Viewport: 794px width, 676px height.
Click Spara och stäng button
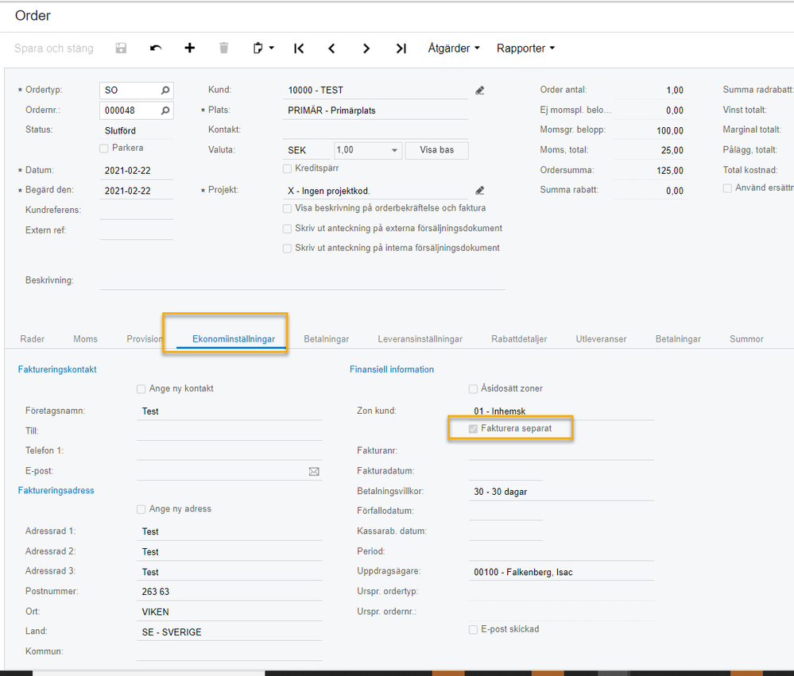pyautogui.click(x=54, y=48)
